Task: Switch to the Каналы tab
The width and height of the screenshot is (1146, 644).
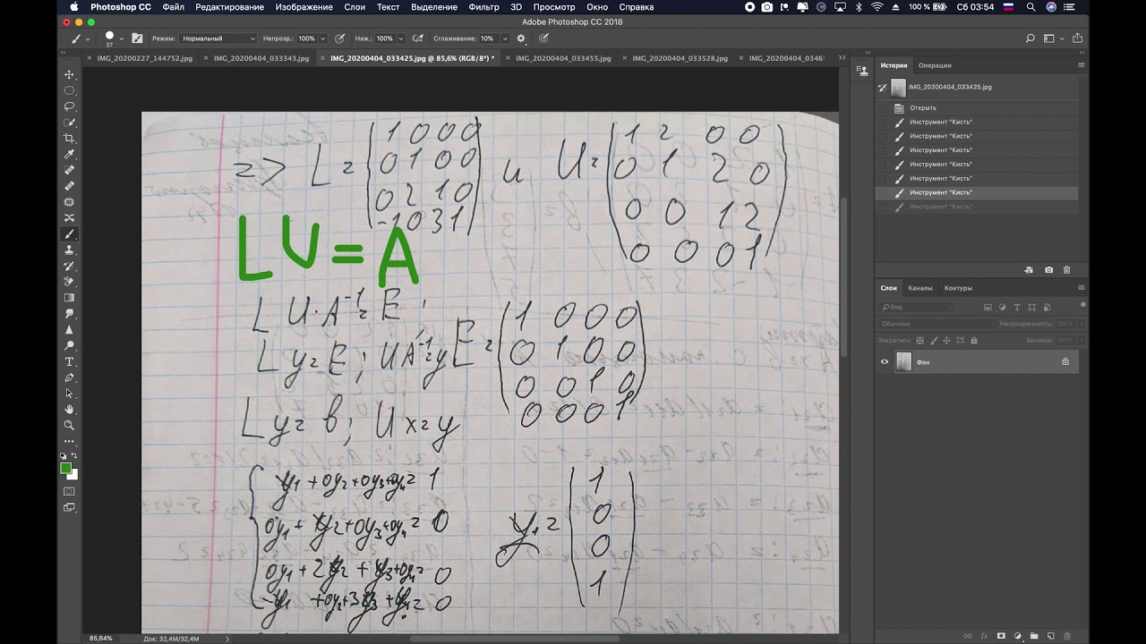Action: point(920,288)
